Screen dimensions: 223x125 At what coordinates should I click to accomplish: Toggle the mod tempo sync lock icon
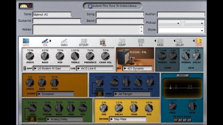pos(99,94)
